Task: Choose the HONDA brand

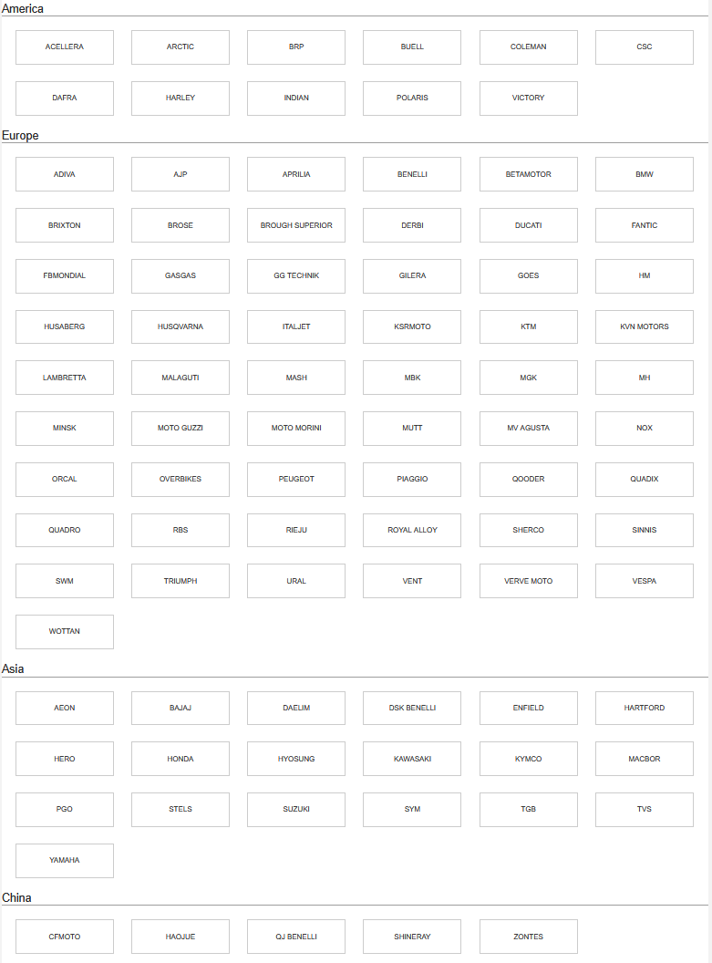Action: [x=181, y=759]
